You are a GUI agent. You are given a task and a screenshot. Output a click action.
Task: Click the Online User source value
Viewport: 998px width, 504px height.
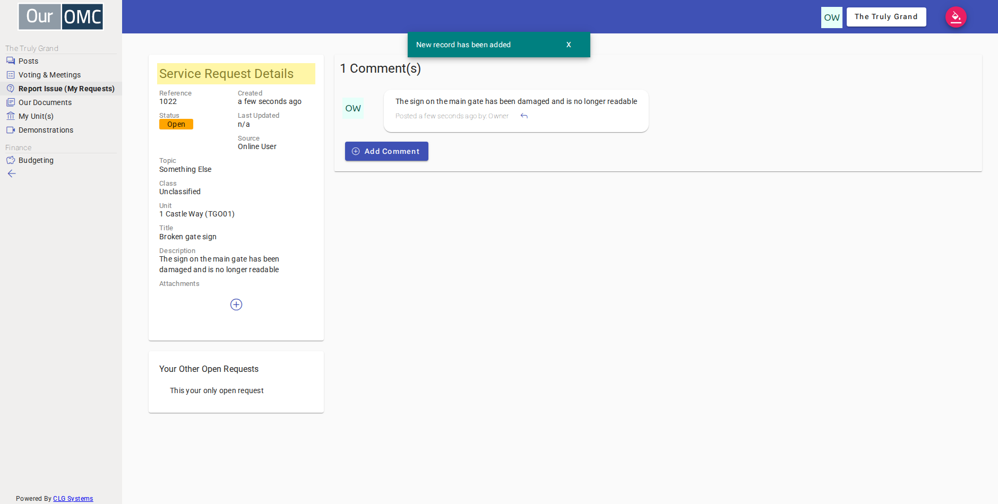pos(257,146)
